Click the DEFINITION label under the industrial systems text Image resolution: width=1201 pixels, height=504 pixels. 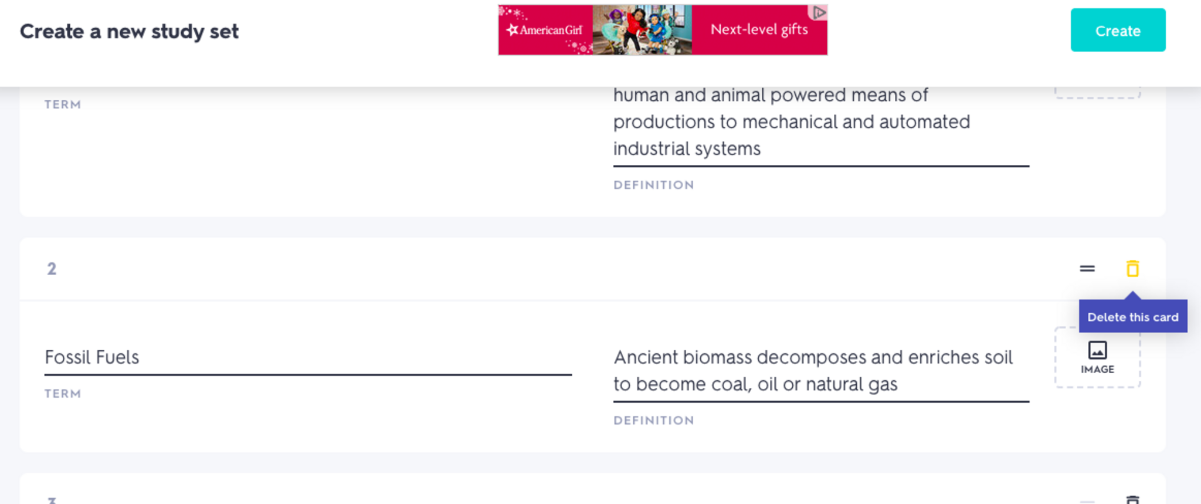653,185
